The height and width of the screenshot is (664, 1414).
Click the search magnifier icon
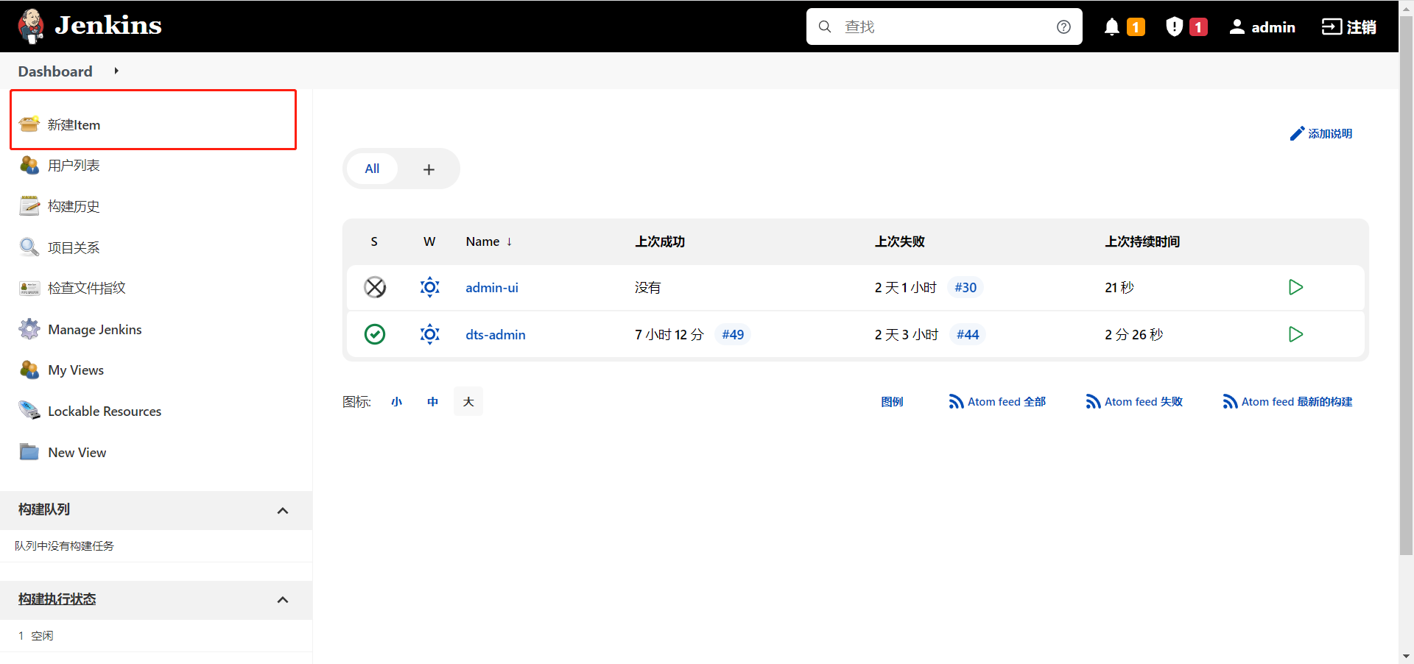point(825,27)
